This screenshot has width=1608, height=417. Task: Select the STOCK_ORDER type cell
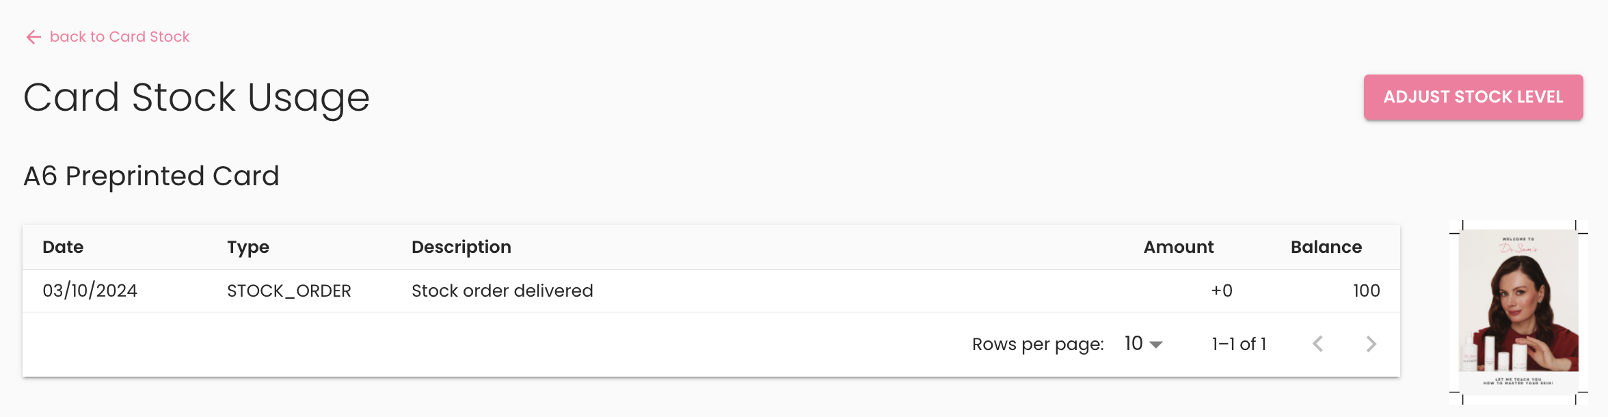[289, 291]
